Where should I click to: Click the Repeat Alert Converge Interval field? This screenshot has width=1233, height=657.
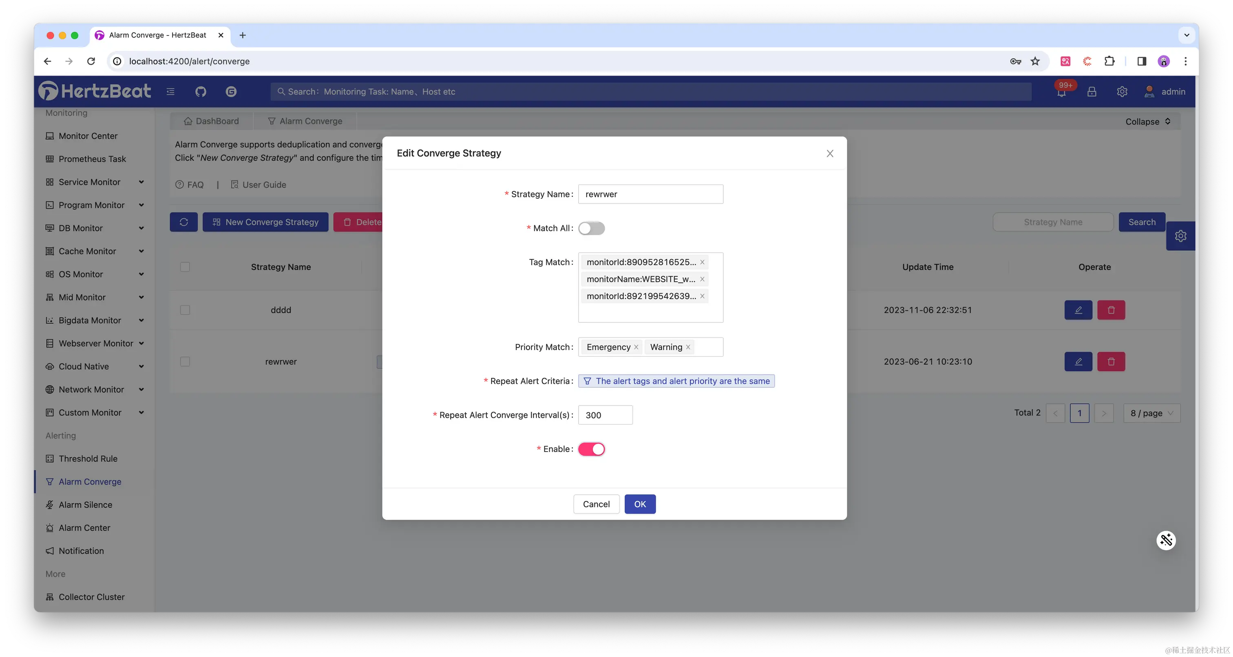point(605,415)
